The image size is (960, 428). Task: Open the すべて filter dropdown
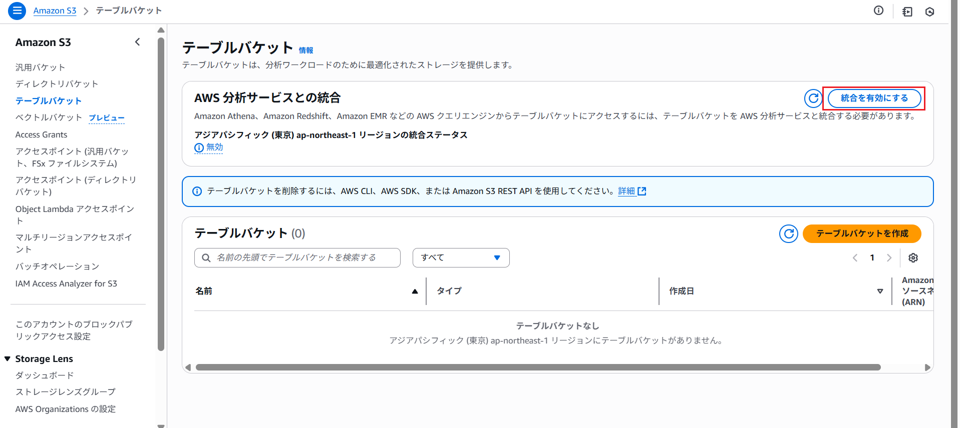pyautogui.click(x=461, y=257)
